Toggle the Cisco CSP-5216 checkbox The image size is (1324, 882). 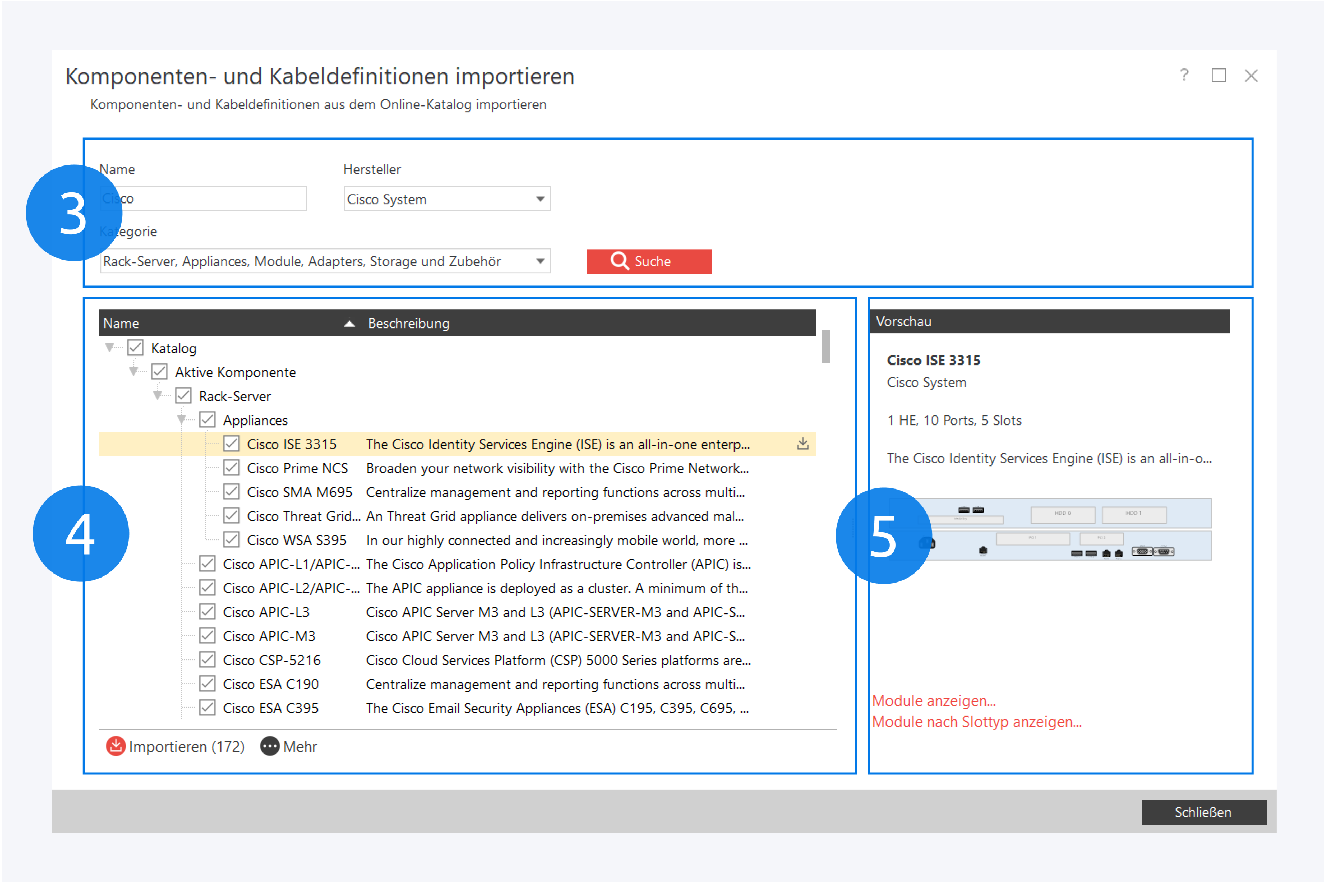pos(207,659)
